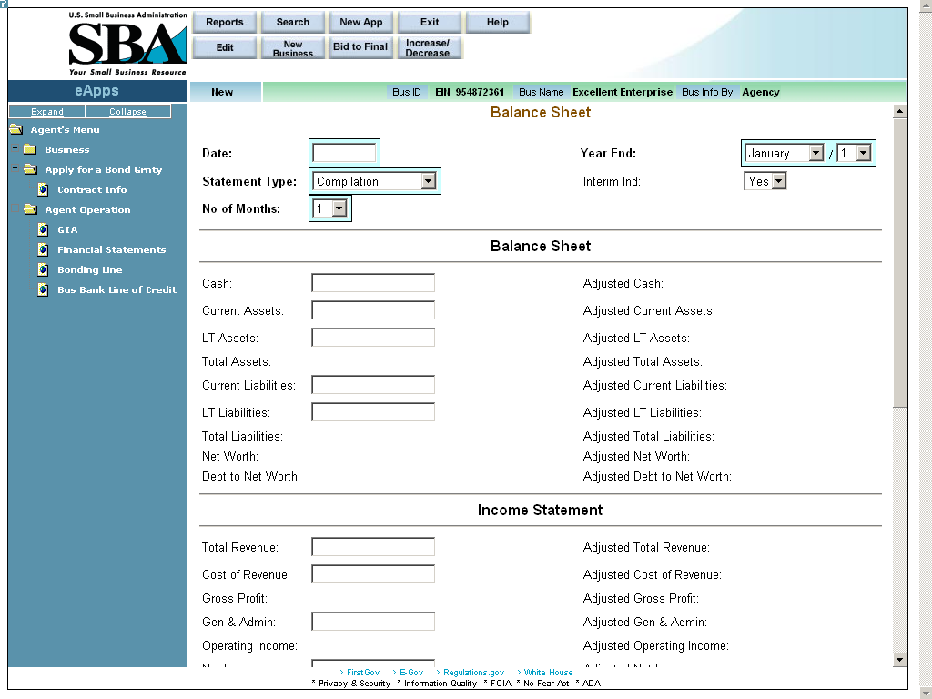932x699 pixels.
Task: Collapse the Apply for a Bond Grnty node
Action: (x=15, y=169)
